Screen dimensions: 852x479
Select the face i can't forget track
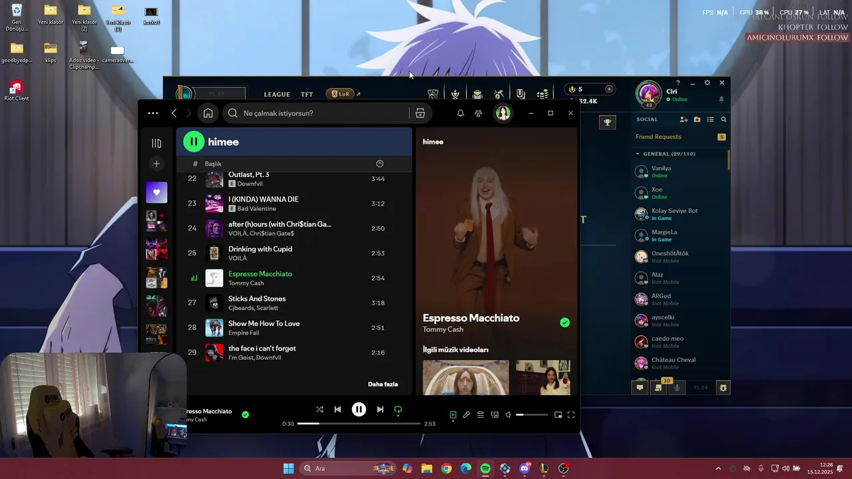pyautogui.click(x=294, y=353)
